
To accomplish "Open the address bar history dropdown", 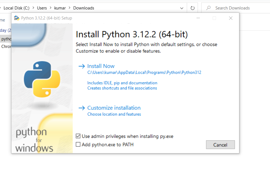I will pos(182,8).
